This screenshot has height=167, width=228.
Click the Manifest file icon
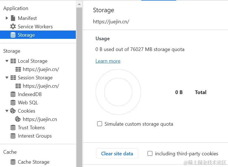click(13, 18)
